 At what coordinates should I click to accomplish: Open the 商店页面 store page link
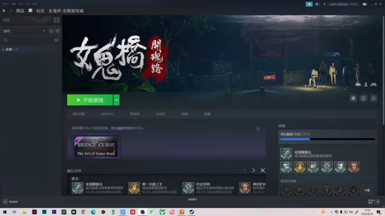(78, 114)
